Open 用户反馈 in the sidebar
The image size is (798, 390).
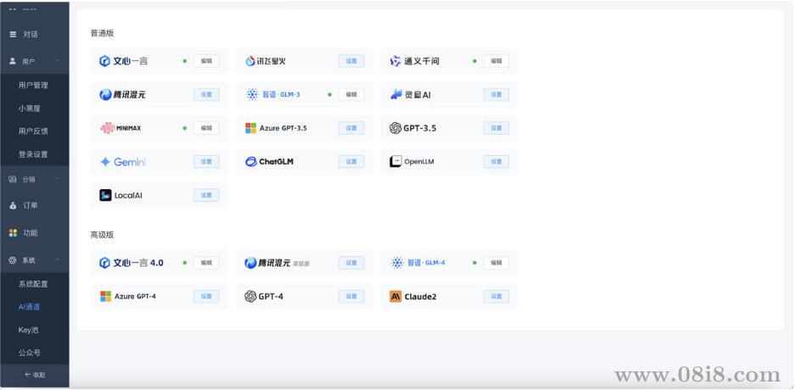coord(33,131)
